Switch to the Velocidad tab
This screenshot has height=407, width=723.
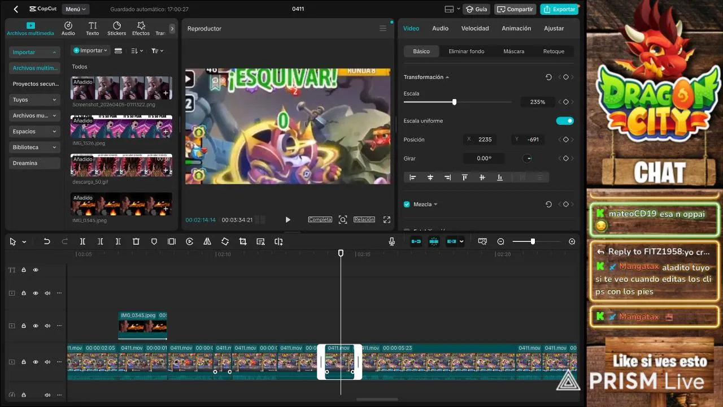coord(475,28)
